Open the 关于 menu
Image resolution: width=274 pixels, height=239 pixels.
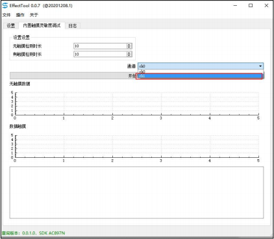click(x=34, y=15)
